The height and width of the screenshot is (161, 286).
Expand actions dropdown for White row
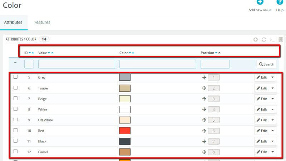point(273,109)
